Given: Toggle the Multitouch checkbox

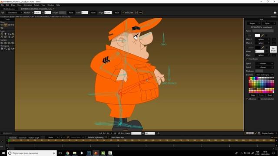Looking at the screenshot, I should pos(2,133).
